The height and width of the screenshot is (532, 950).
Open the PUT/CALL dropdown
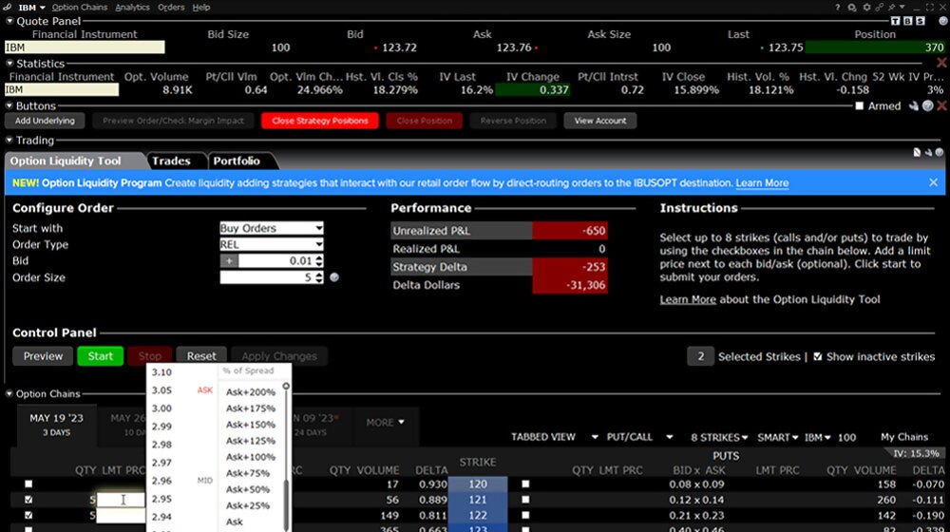(639, 437)
